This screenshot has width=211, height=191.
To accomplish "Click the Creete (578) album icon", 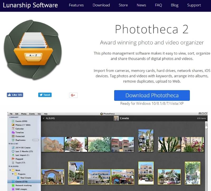I will click(x=13, y=182).
